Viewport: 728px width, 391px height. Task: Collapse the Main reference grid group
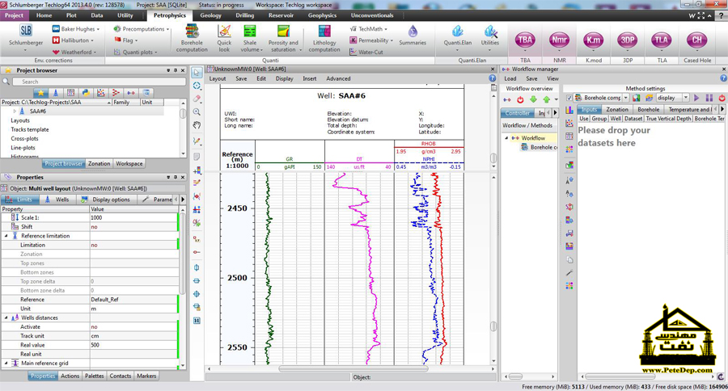pyautogui.click(x=6, y=364)
